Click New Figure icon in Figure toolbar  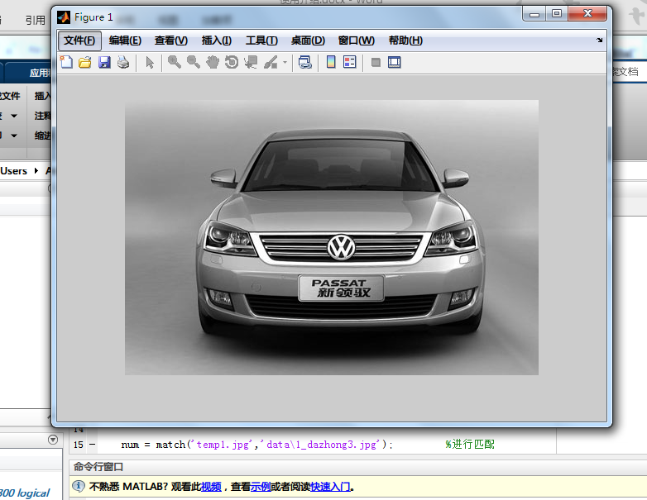coord(66,62)
